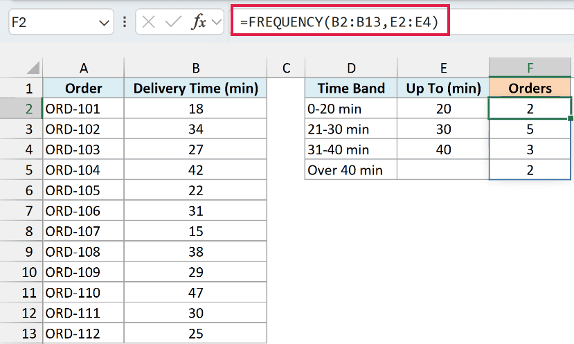The image size is (574, 344).
Task: Select column C header
Action: pos(286,68)
